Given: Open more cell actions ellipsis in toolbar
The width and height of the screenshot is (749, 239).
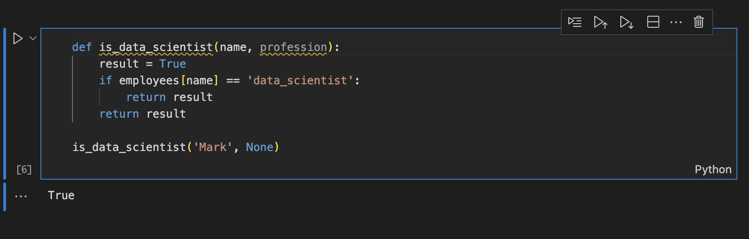Looking at the screenshot, I should point(676,22).
